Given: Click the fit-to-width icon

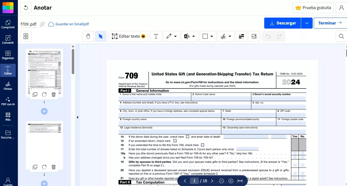Looking at the screenshot, I should coord(240,181).
